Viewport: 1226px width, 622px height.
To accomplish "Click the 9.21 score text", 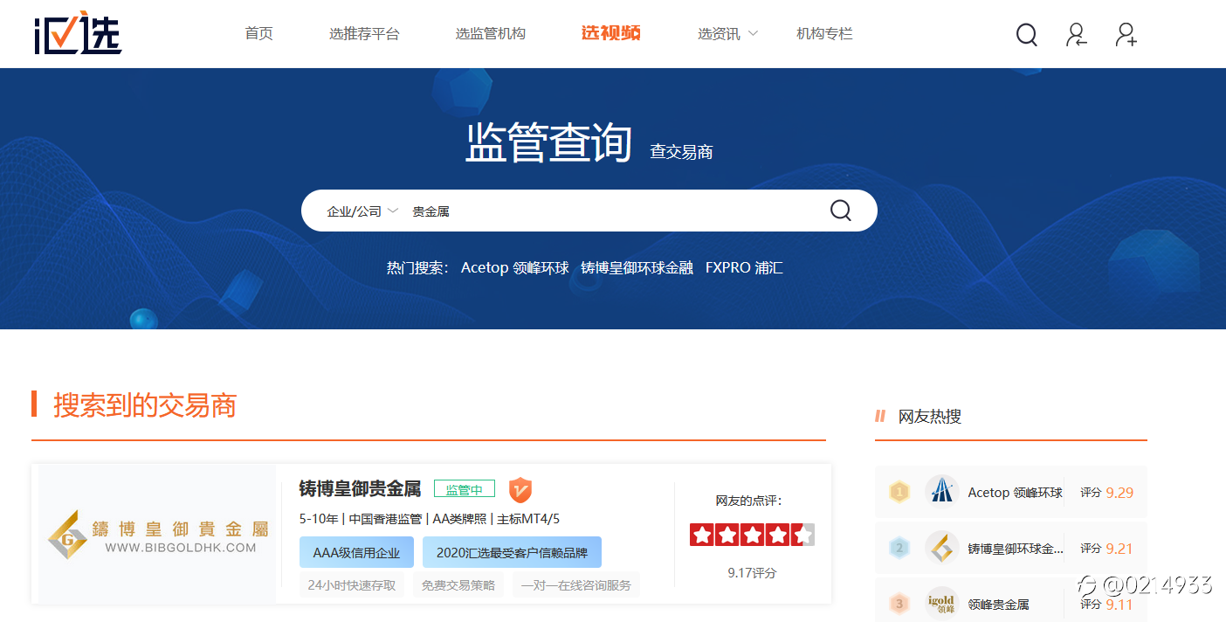I will [1119, 548].
